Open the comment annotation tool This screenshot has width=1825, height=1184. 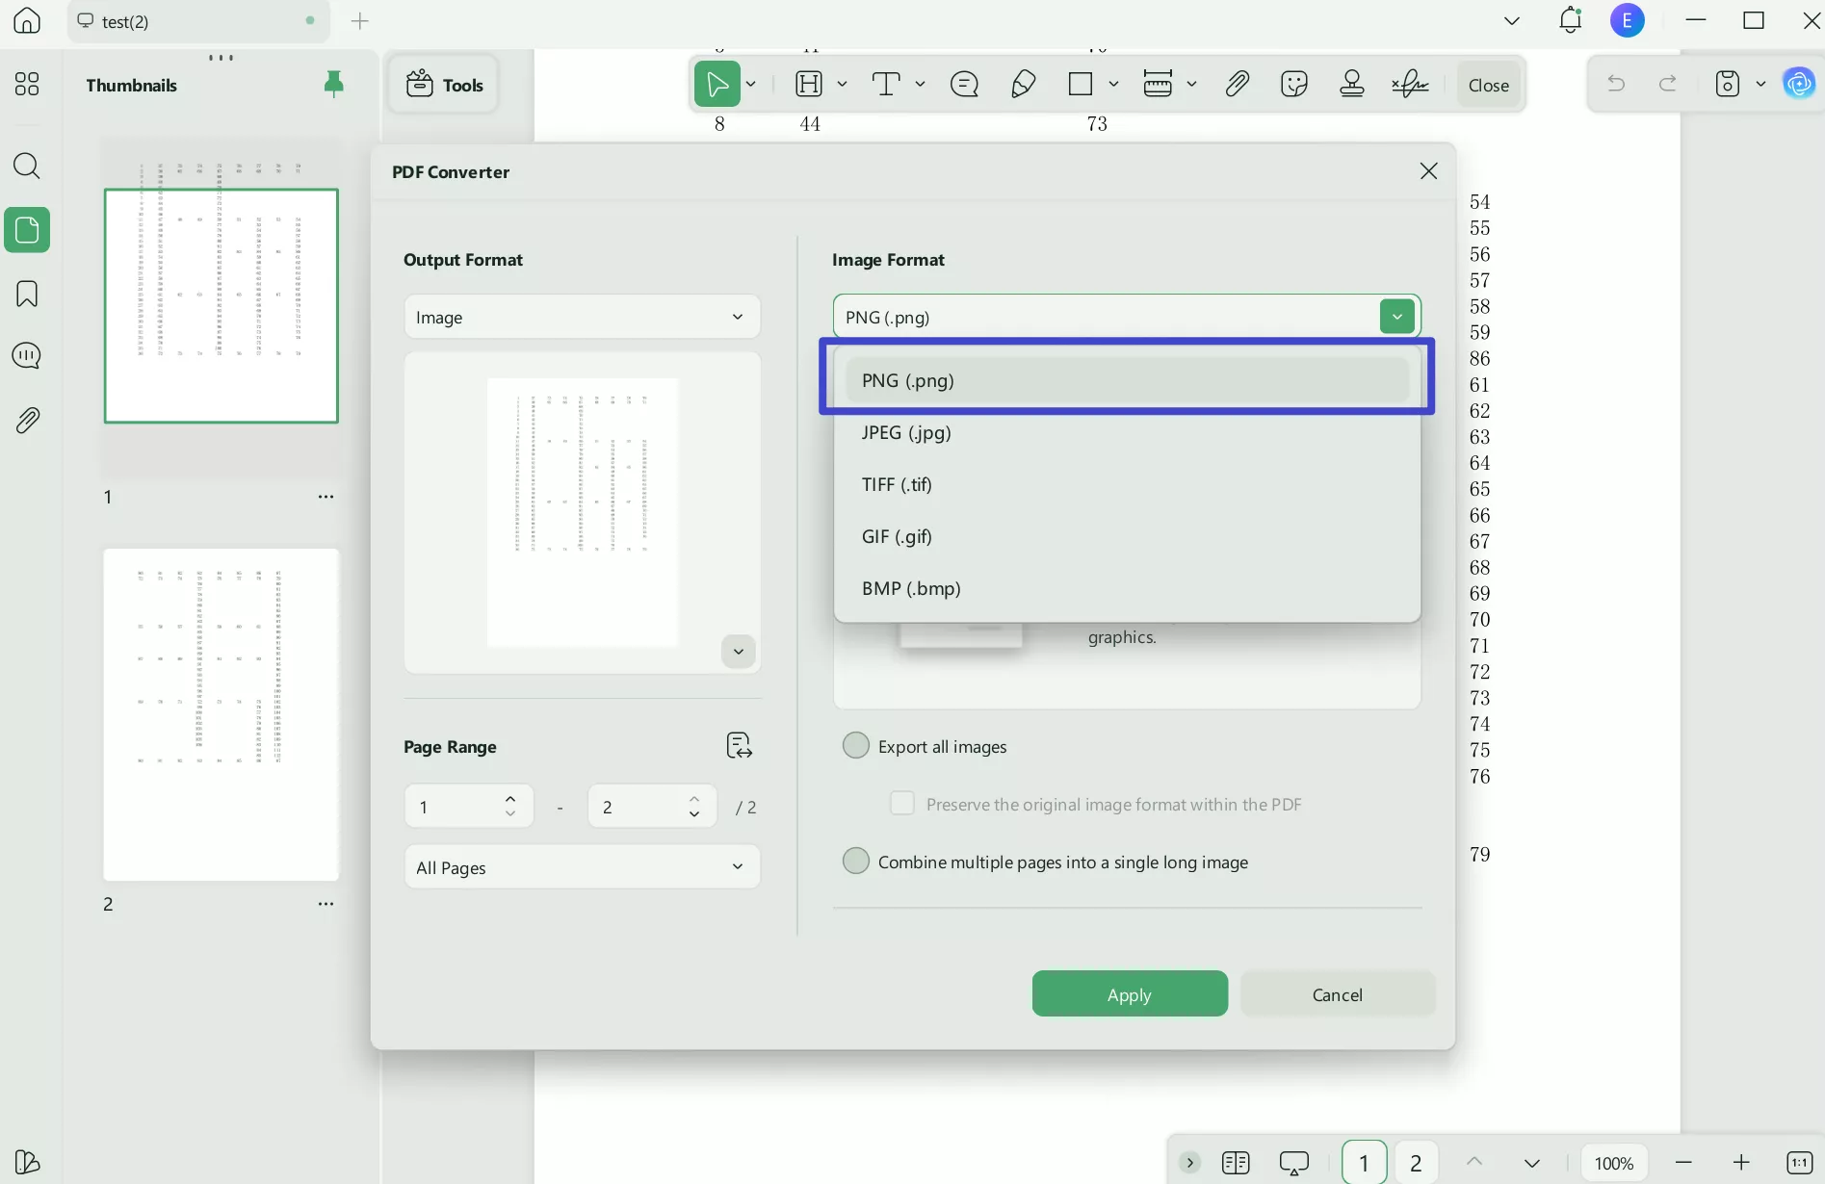click(x=964, y=84)
